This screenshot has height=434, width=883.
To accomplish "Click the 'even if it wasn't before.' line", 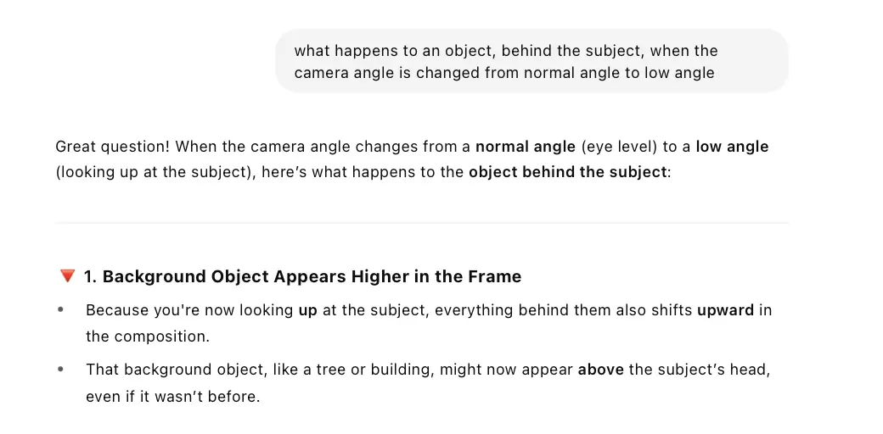I will point(172,396).
